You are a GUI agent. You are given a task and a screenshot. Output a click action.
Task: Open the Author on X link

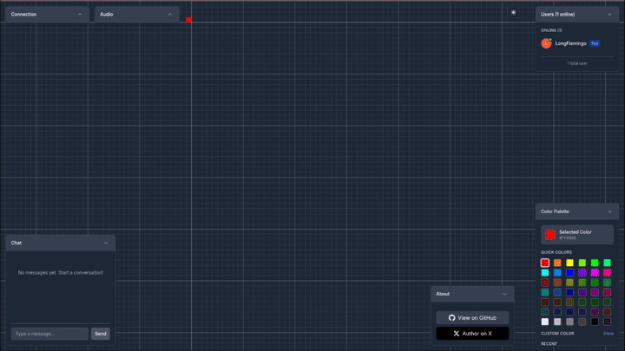472,334
